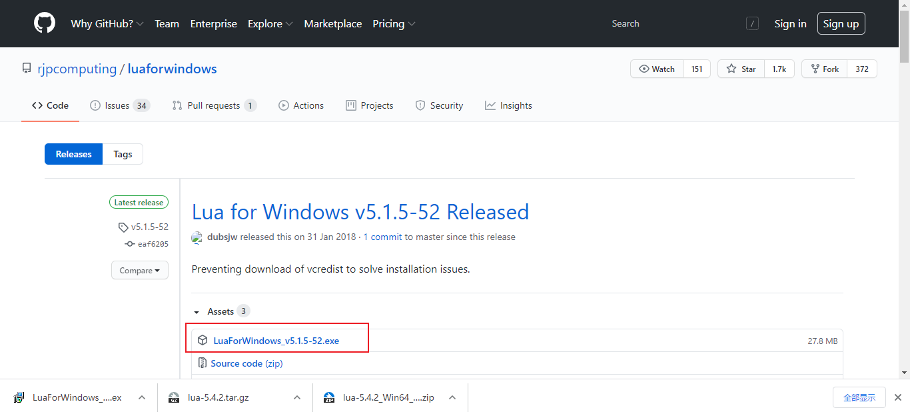Collapse the Assets section

197,311
